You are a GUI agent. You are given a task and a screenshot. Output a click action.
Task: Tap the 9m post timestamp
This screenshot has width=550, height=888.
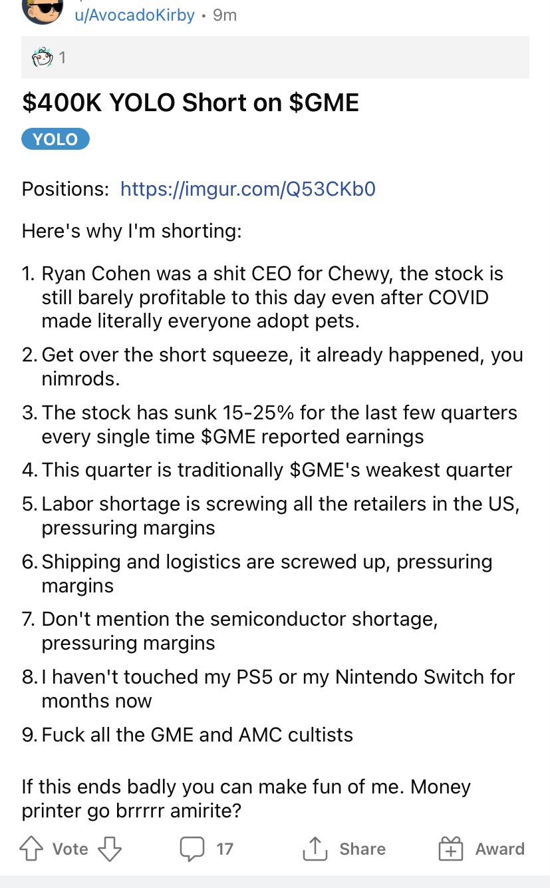[x=225, y=15]
